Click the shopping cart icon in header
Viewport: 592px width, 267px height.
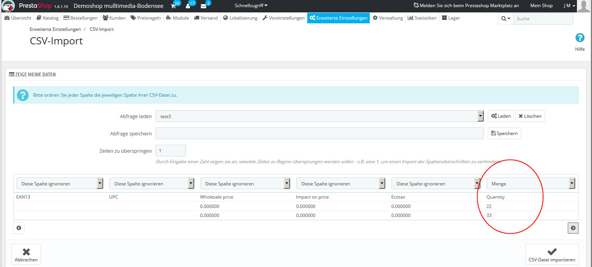coord(173,6)
